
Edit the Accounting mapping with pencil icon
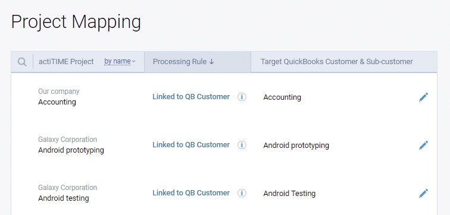(423, 97)
